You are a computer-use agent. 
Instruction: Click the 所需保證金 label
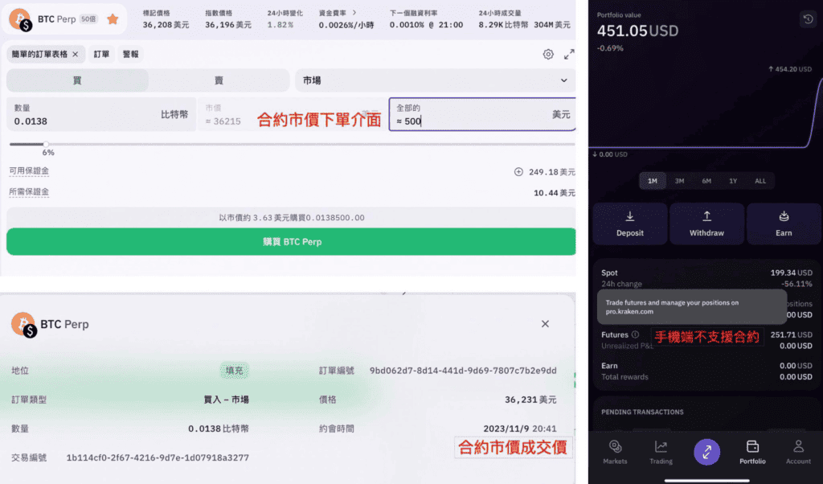[x=29, y=192]
